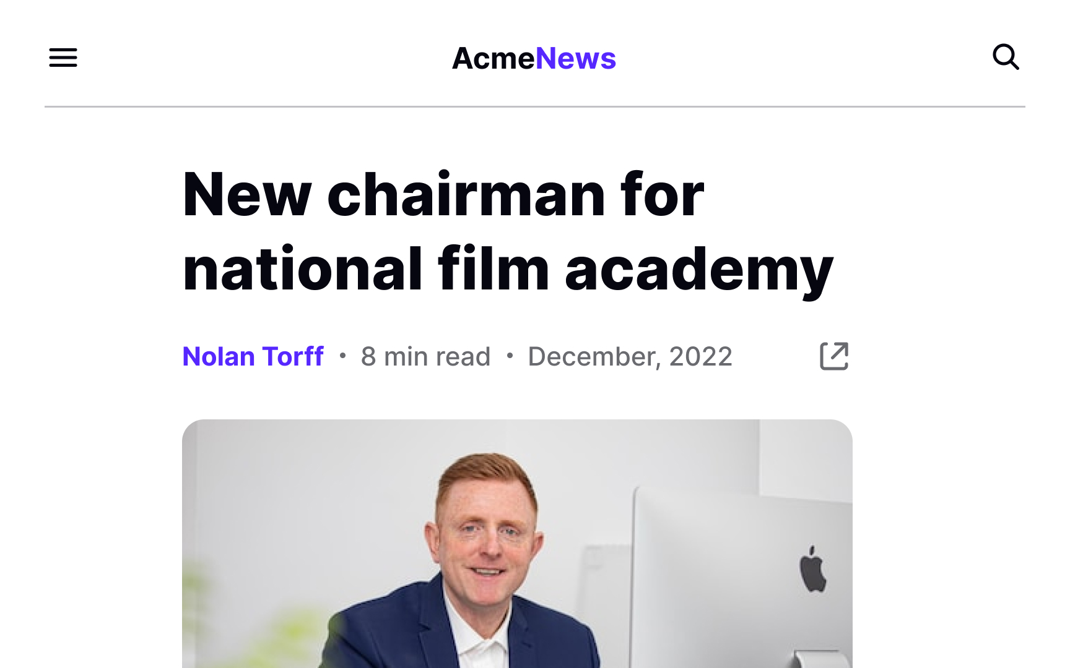Click the Apple logo on the monitor
1070x668 pixels.
(812, 569)
